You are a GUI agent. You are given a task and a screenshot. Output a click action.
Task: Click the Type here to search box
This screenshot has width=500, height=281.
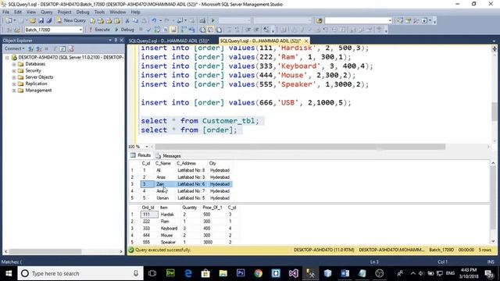80,273
